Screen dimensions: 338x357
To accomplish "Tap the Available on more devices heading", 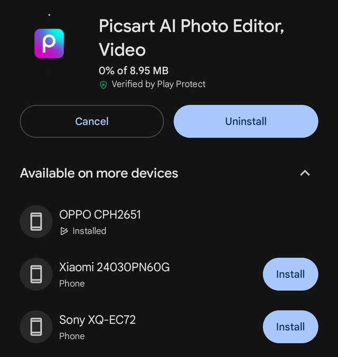I will pos(99,173).
